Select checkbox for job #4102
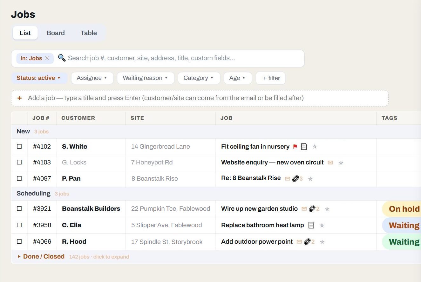 point(19,146)
